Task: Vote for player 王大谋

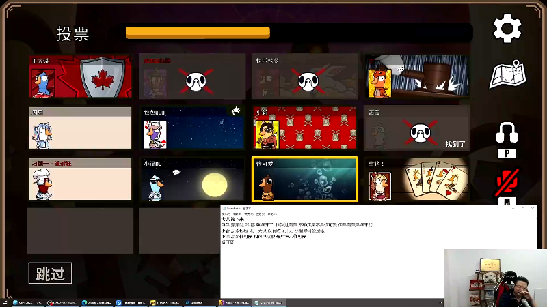Action: 80,76
